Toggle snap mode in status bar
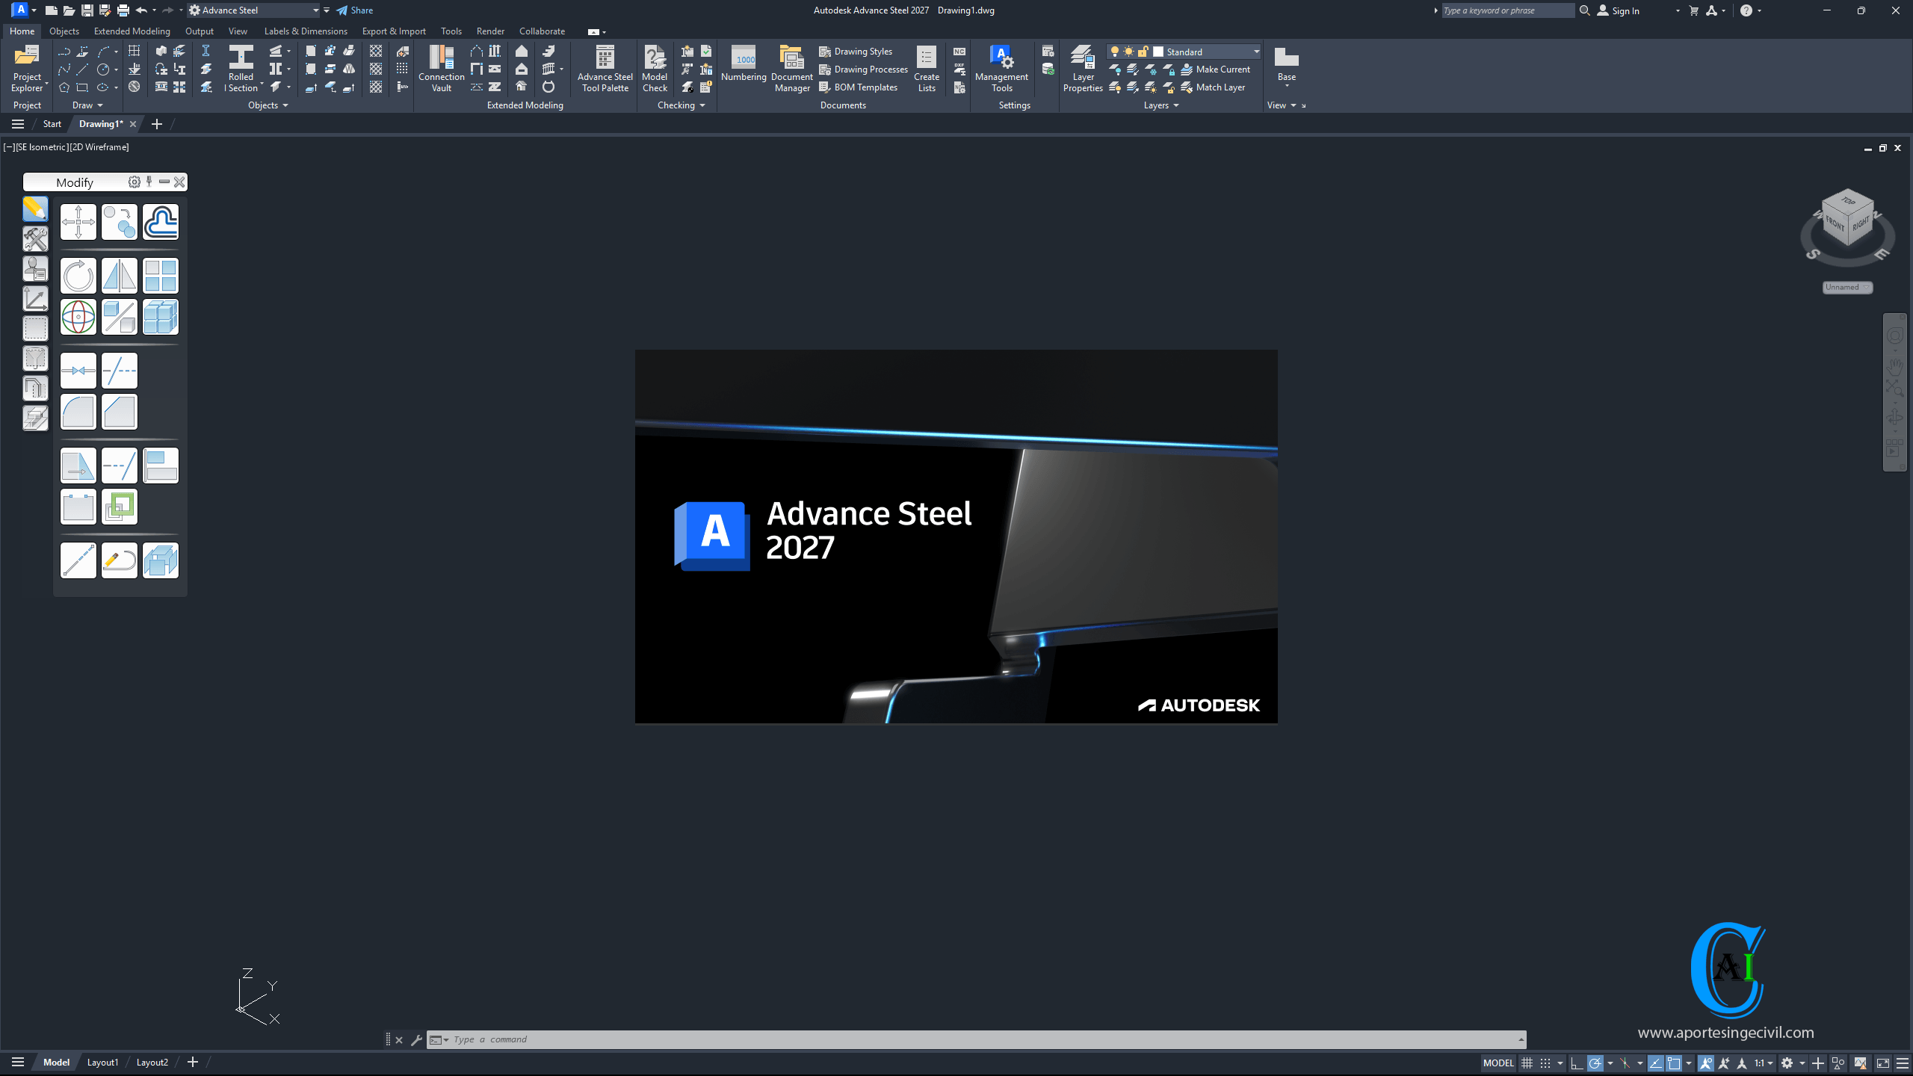The width and height of the screenshot is (1913, 1076). coord(1545,1063)
